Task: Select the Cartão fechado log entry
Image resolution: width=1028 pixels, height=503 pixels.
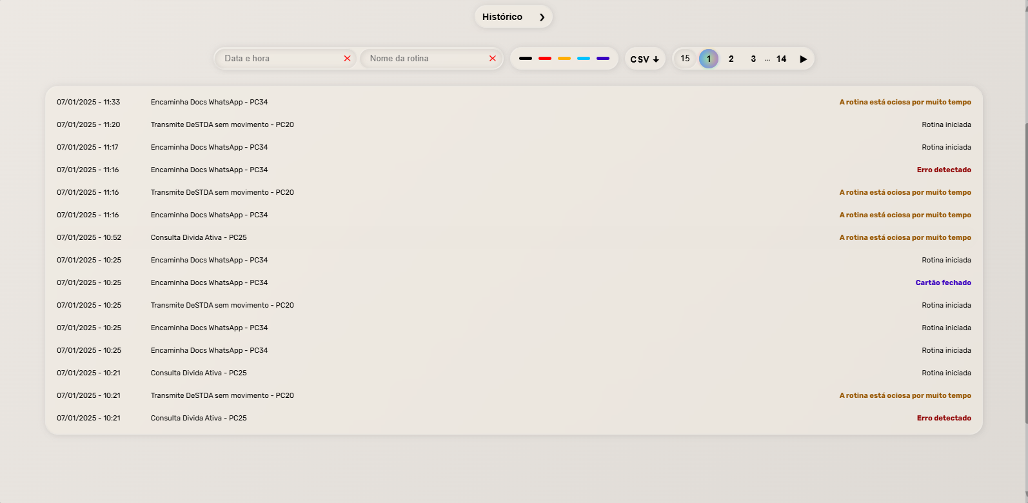Action: coord(943,282)
